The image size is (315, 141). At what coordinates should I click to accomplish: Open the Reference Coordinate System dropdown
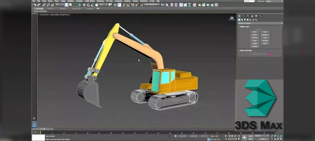pyautogui.click(x=104, y=4)
